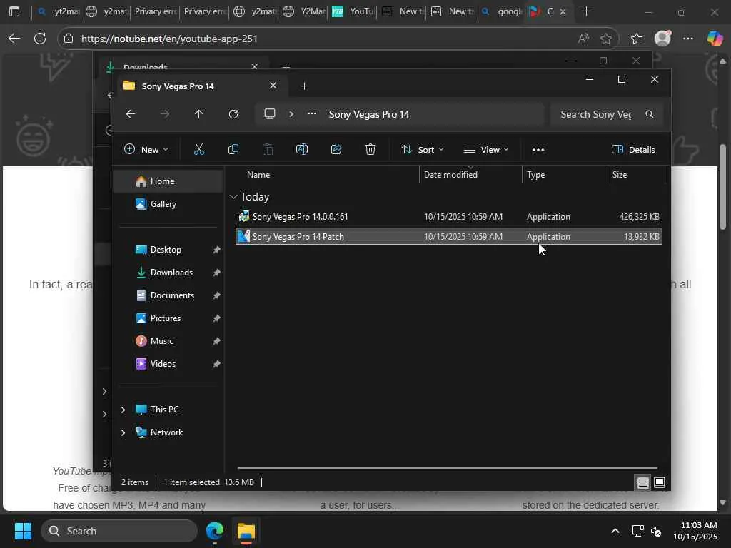The height and width of the screenshot is (548, 731).
Task: Click the Delete trash icon in toolbar
Action: [x=370, y=150]
